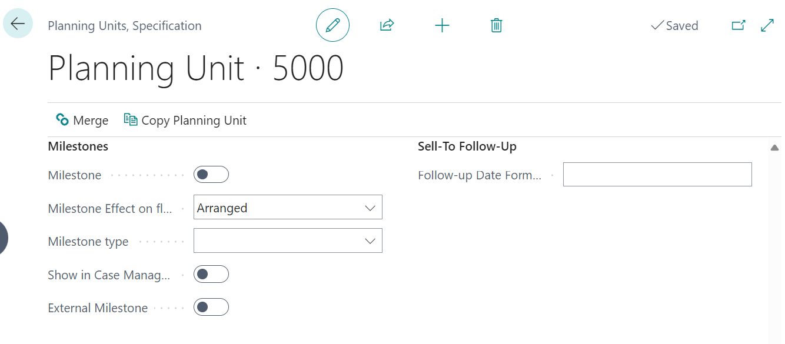Click the Milestones section heading
785x344 pixels.
click(78, 146)
